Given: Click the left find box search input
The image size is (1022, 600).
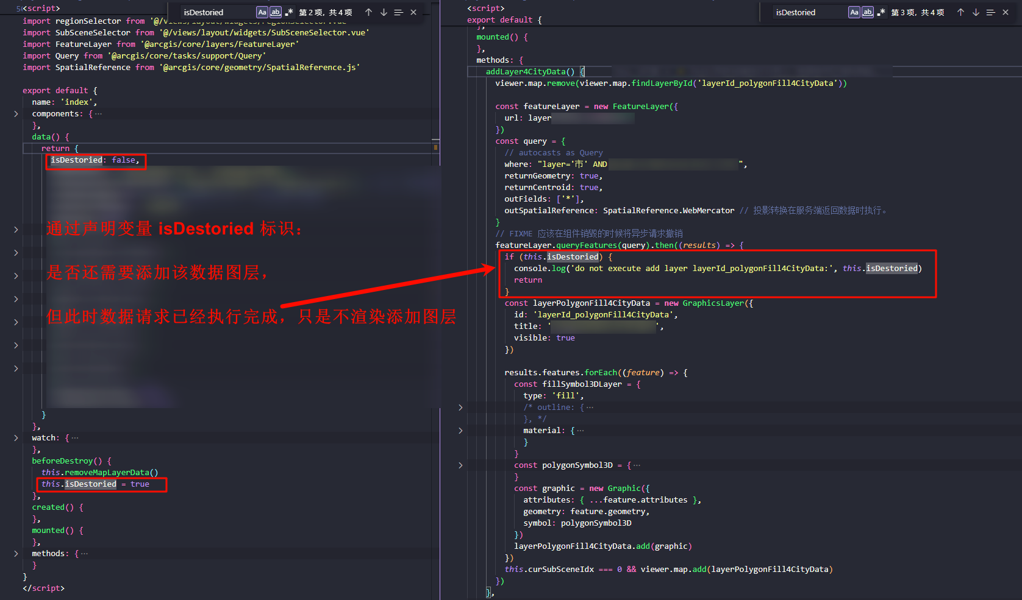Looking at the screenshot, I should click(x=218, y=12).
